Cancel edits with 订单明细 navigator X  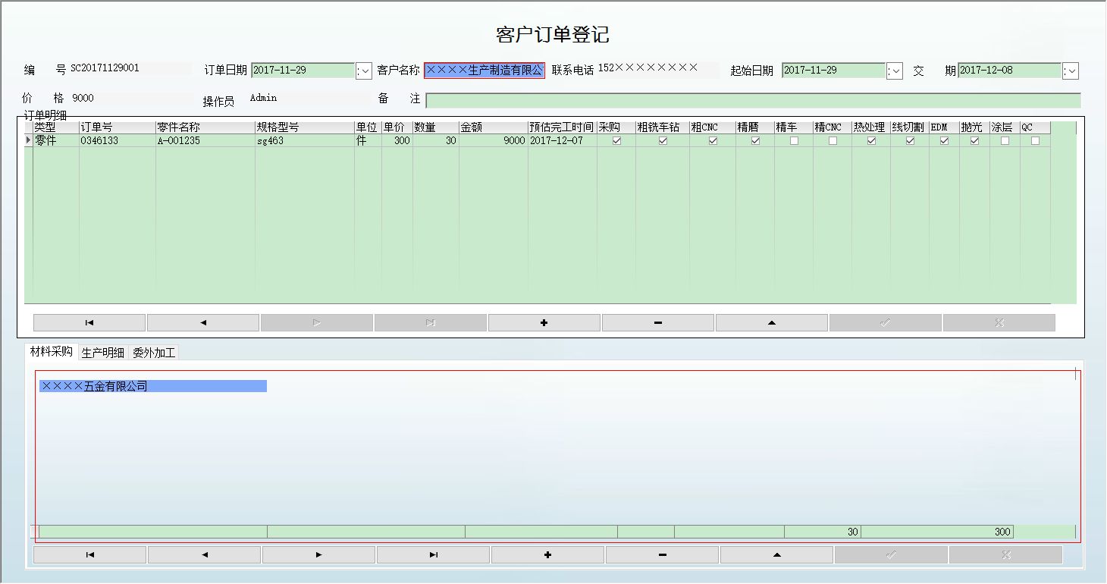coord(999,323)
